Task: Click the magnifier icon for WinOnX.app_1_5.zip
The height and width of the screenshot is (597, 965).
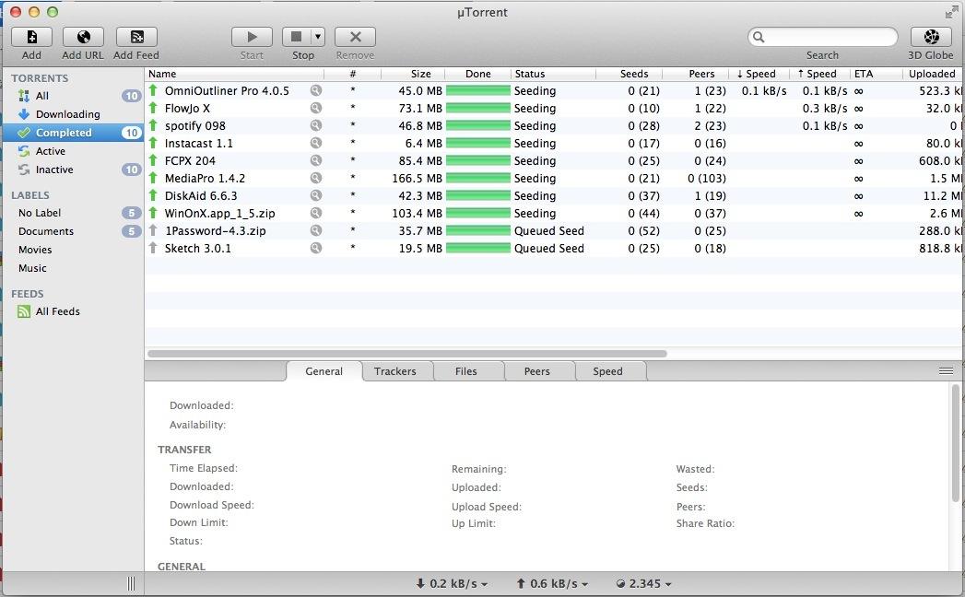Action: [x=316, y=214]
